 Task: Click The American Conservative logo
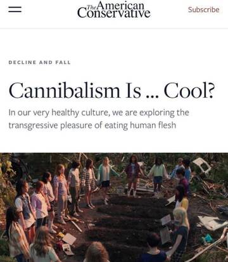(114, 10)
